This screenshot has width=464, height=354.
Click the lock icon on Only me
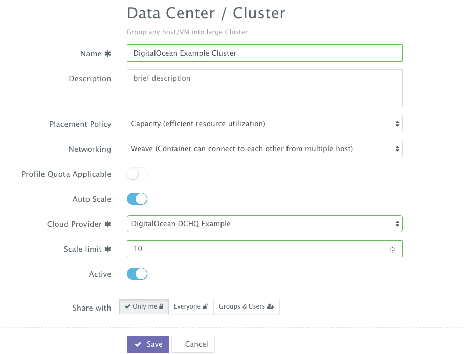click(x=162, y=305)
